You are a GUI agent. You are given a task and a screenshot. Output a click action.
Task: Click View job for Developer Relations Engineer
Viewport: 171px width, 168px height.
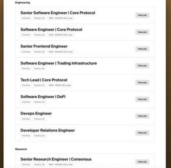(142, 133)
